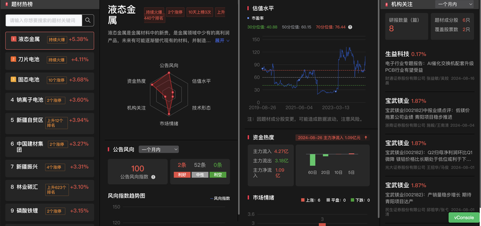
Task: Focus the 题材 keyword search field
Action: pyautogui.click(x=44, y=20)
